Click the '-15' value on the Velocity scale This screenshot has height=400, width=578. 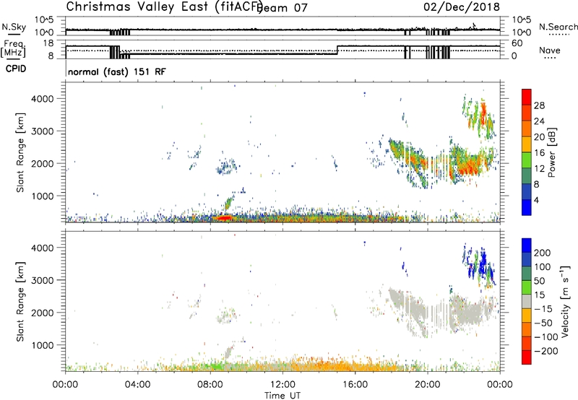[543, 309]
